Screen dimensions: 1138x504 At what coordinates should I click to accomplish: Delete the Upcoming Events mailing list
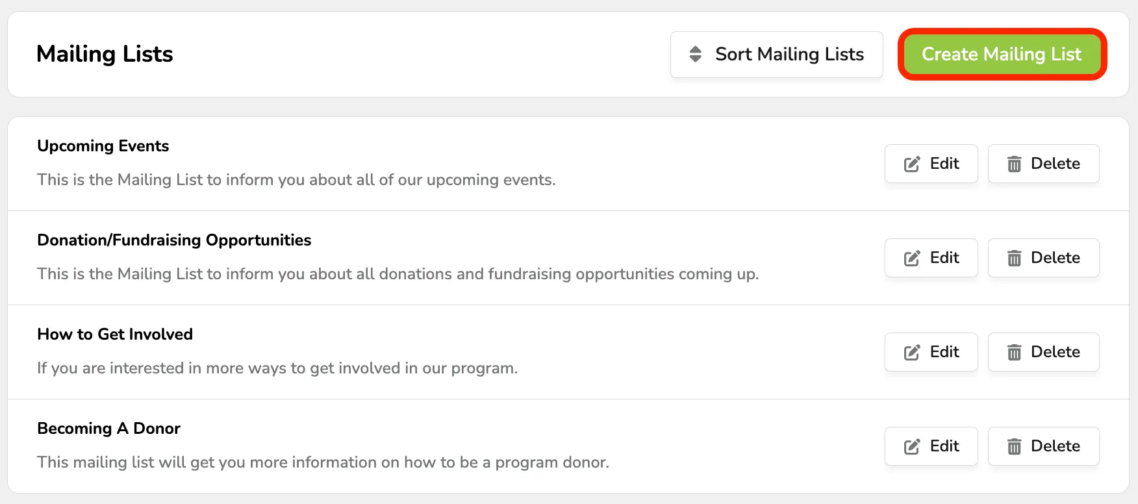1043,164
